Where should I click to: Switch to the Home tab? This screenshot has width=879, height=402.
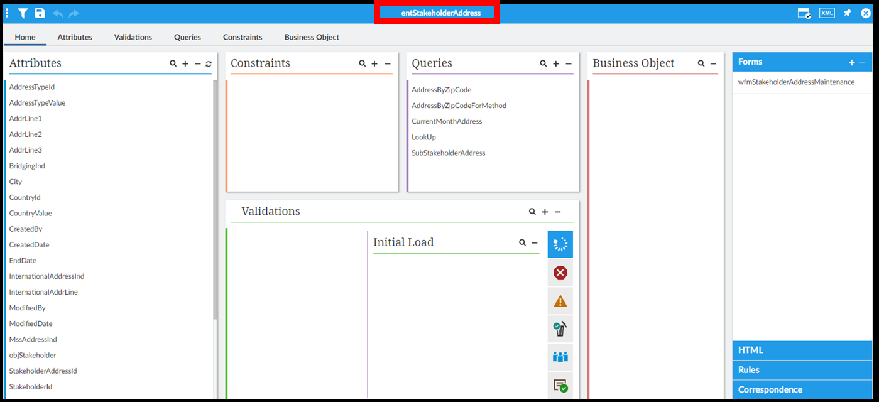25,37
